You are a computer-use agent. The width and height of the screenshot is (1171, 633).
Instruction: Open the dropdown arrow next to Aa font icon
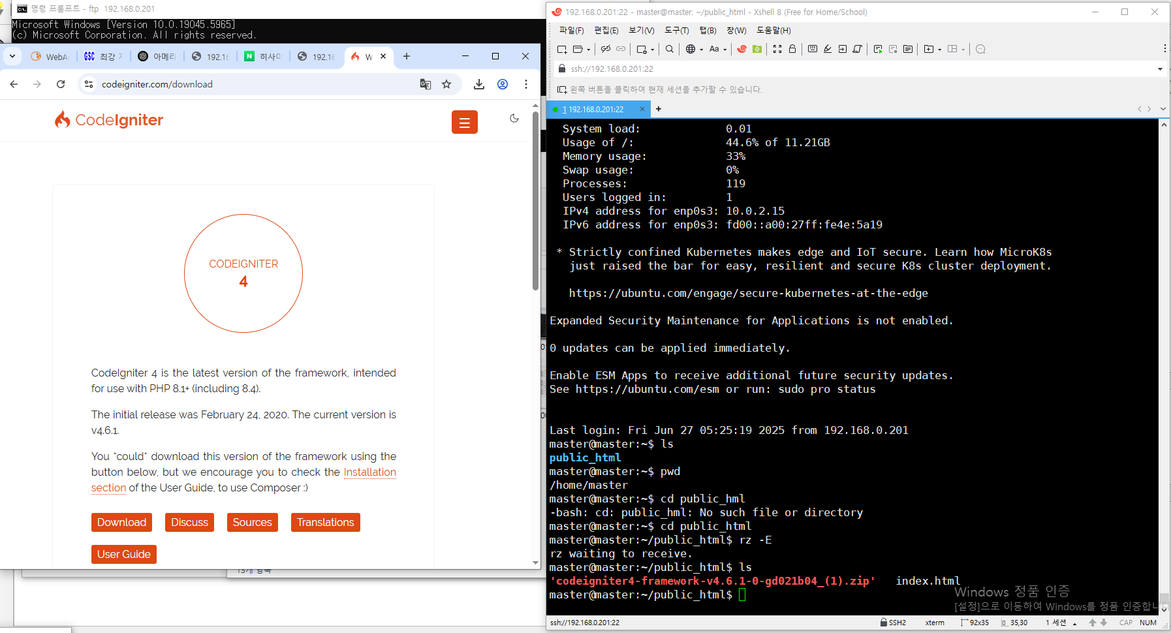coord(725,50)
